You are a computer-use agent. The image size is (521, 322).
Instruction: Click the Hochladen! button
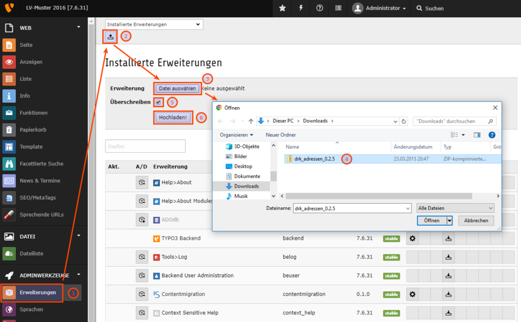point(173,117)
